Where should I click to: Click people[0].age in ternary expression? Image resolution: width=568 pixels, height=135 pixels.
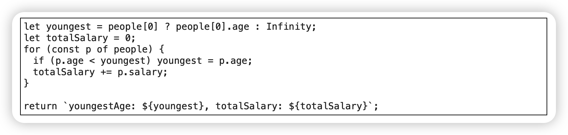(212, 27)
